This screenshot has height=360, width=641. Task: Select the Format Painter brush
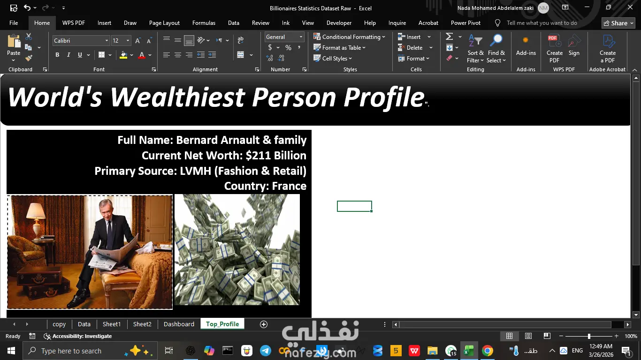pyautogui.click(x=29, y=58)
